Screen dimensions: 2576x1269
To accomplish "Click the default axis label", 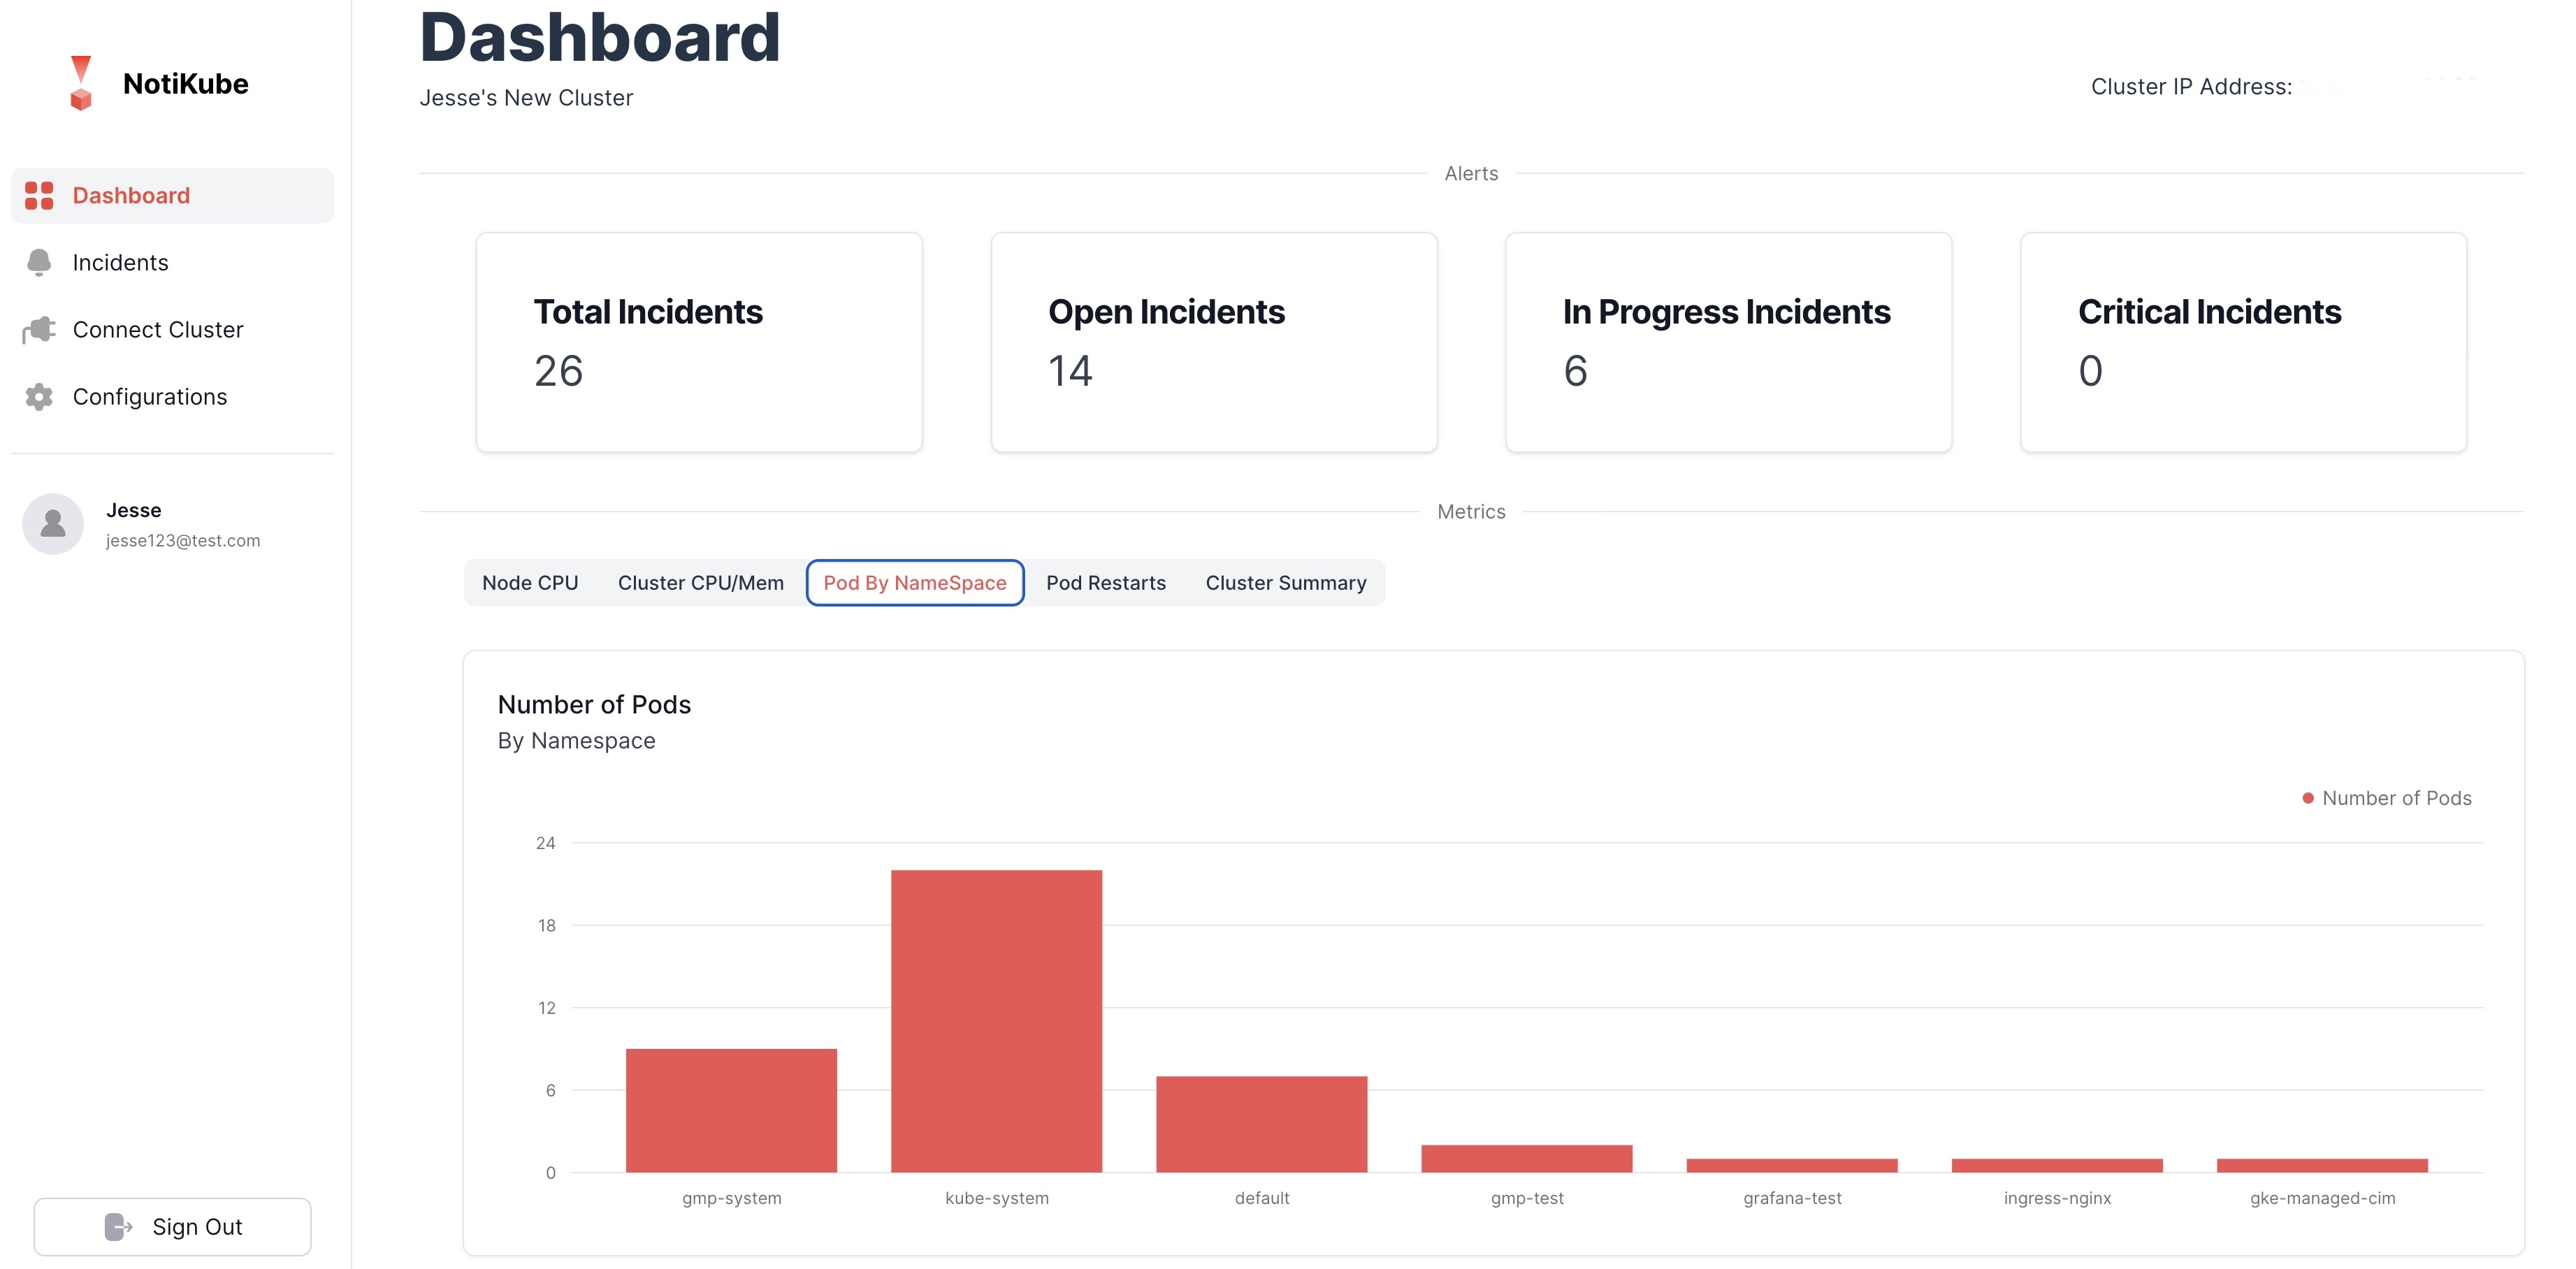I will tap(1262, 1198).
